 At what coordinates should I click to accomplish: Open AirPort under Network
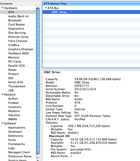click(13, 99)
